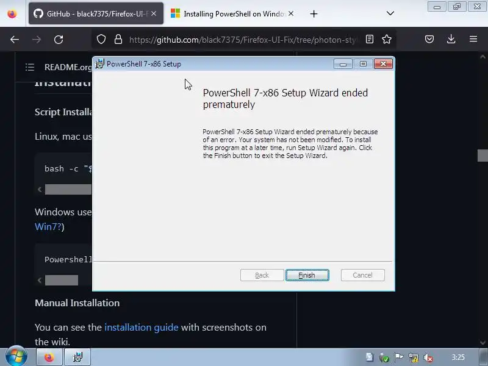Click the Manual Installation heading
This screenshot has width=488, height=366.
[77, 303]
